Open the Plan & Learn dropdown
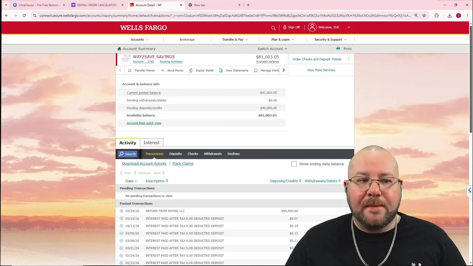 click(x=283, y=40)
